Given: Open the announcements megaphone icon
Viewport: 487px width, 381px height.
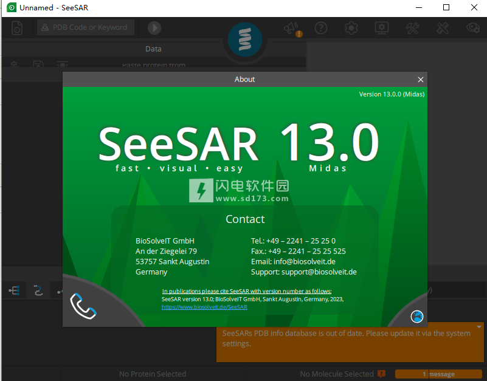Looking at the screenshot, I should pyautogui.click(x=292, y=29).
